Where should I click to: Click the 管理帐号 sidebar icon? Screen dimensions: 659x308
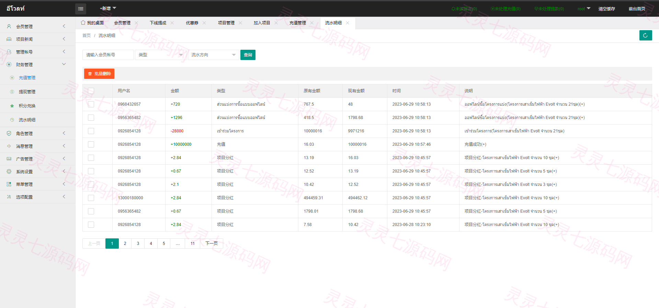pyautogui.click(x=9, y=52)
